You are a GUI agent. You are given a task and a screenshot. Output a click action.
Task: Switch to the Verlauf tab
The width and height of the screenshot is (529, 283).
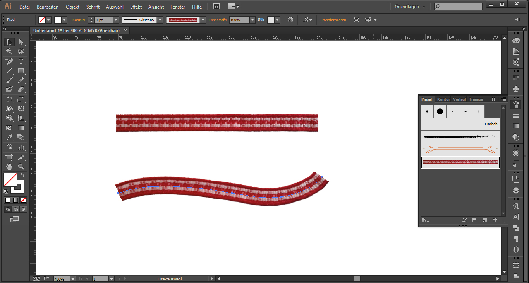click(459, 99)
